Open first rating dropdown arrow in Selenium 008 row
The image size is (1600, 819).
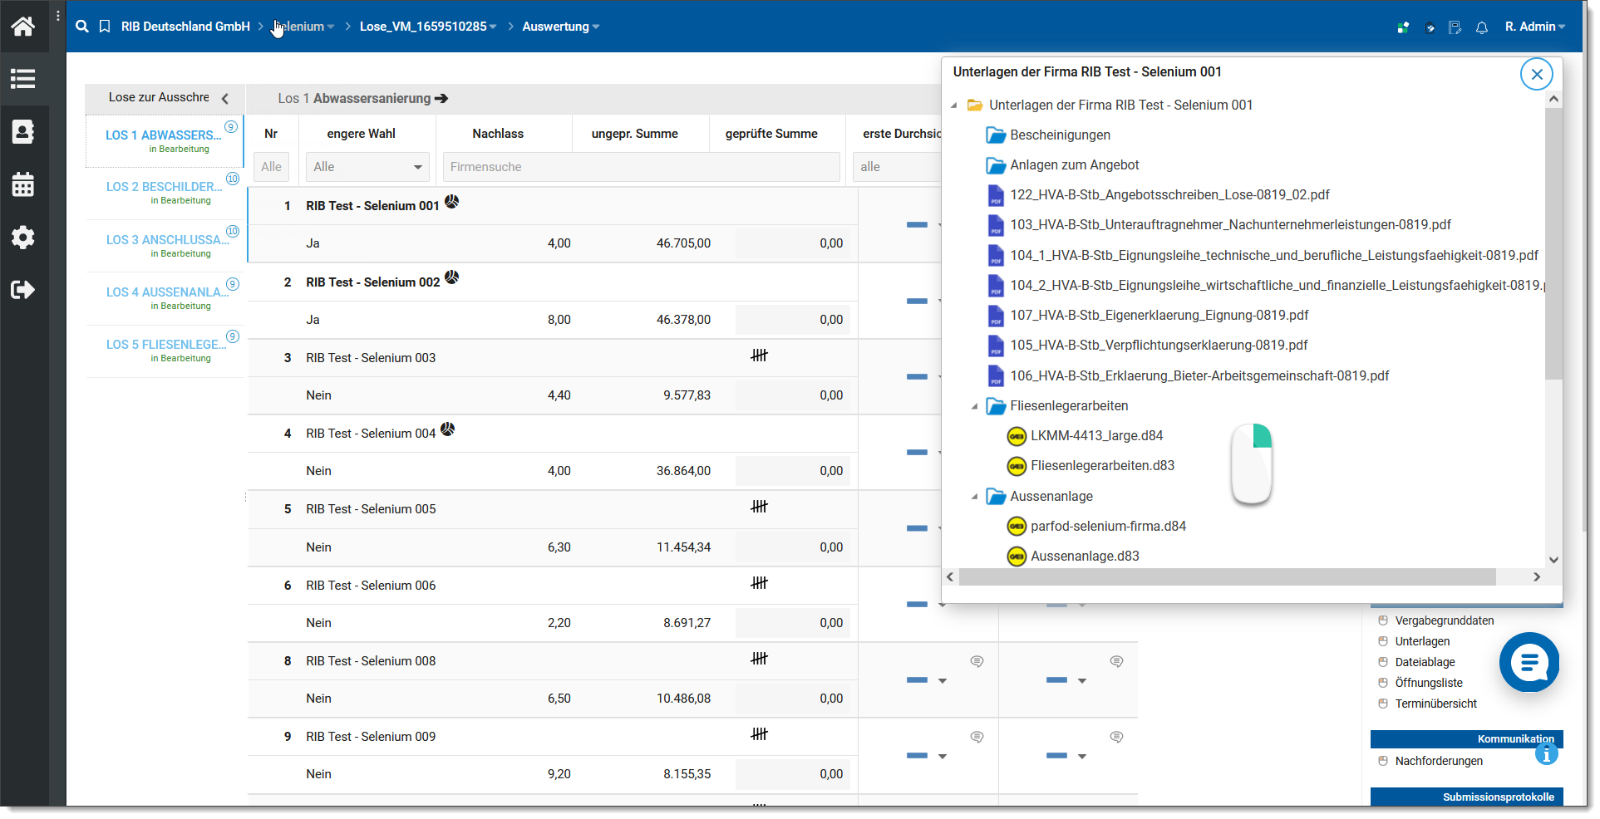(943, 681)
